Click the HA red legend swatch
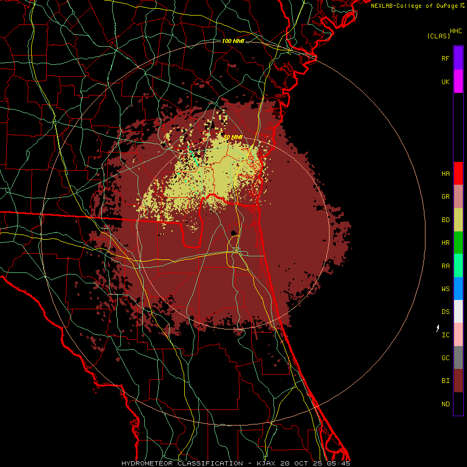This screenshot has height=467, width=467. pyautogui.click(x=458, y=173)
